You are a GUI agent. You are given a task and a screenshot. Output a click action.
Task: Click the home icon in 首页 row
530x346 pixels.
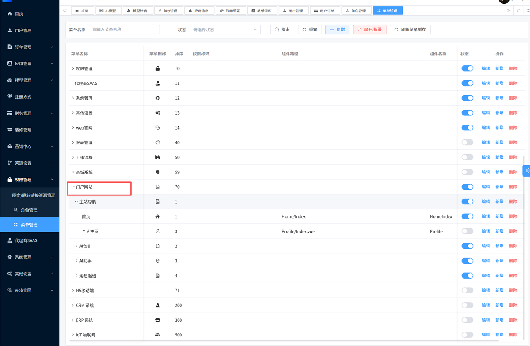click(x=157, y=216)
